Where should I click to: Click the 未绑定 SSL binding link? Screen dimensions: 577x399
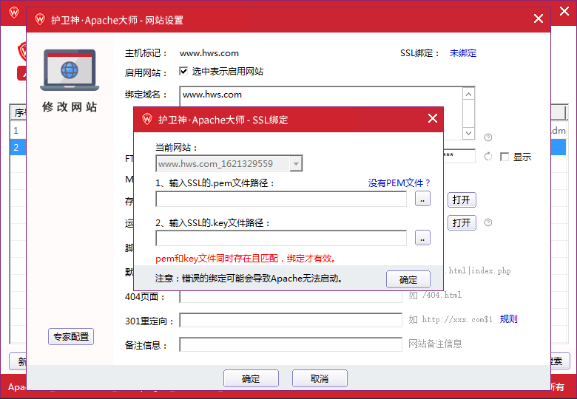tap(463, 53)
